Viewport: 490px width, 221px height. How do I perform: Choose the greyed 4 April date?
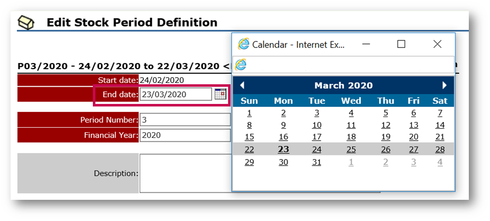click(x=440, y=162)
